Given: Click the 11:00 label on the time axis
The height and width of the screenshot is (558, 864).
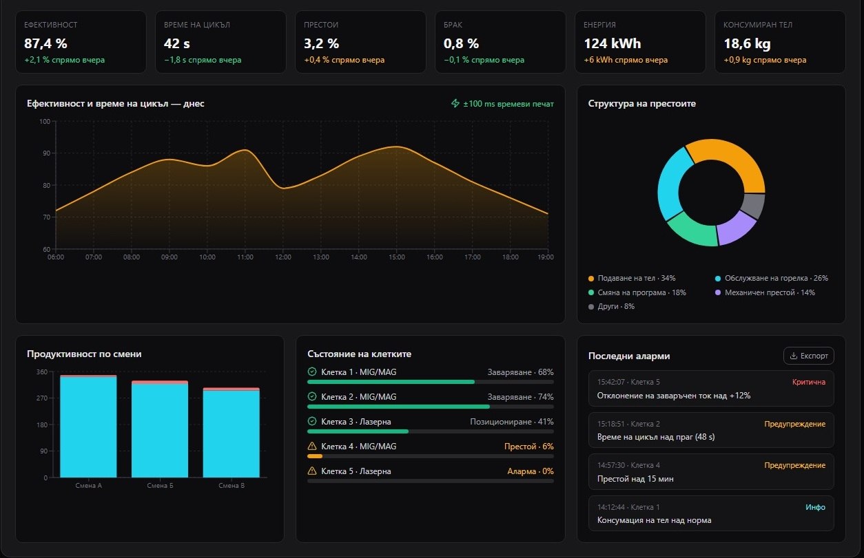Looking at the screenshot, I should coord(245,257).
